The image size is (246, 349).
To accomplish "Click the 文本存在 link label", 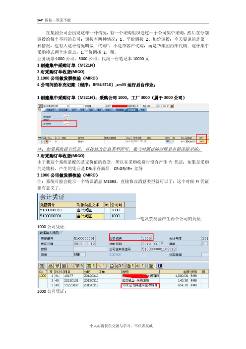I will pyautogui.click(x=115, y=255).
